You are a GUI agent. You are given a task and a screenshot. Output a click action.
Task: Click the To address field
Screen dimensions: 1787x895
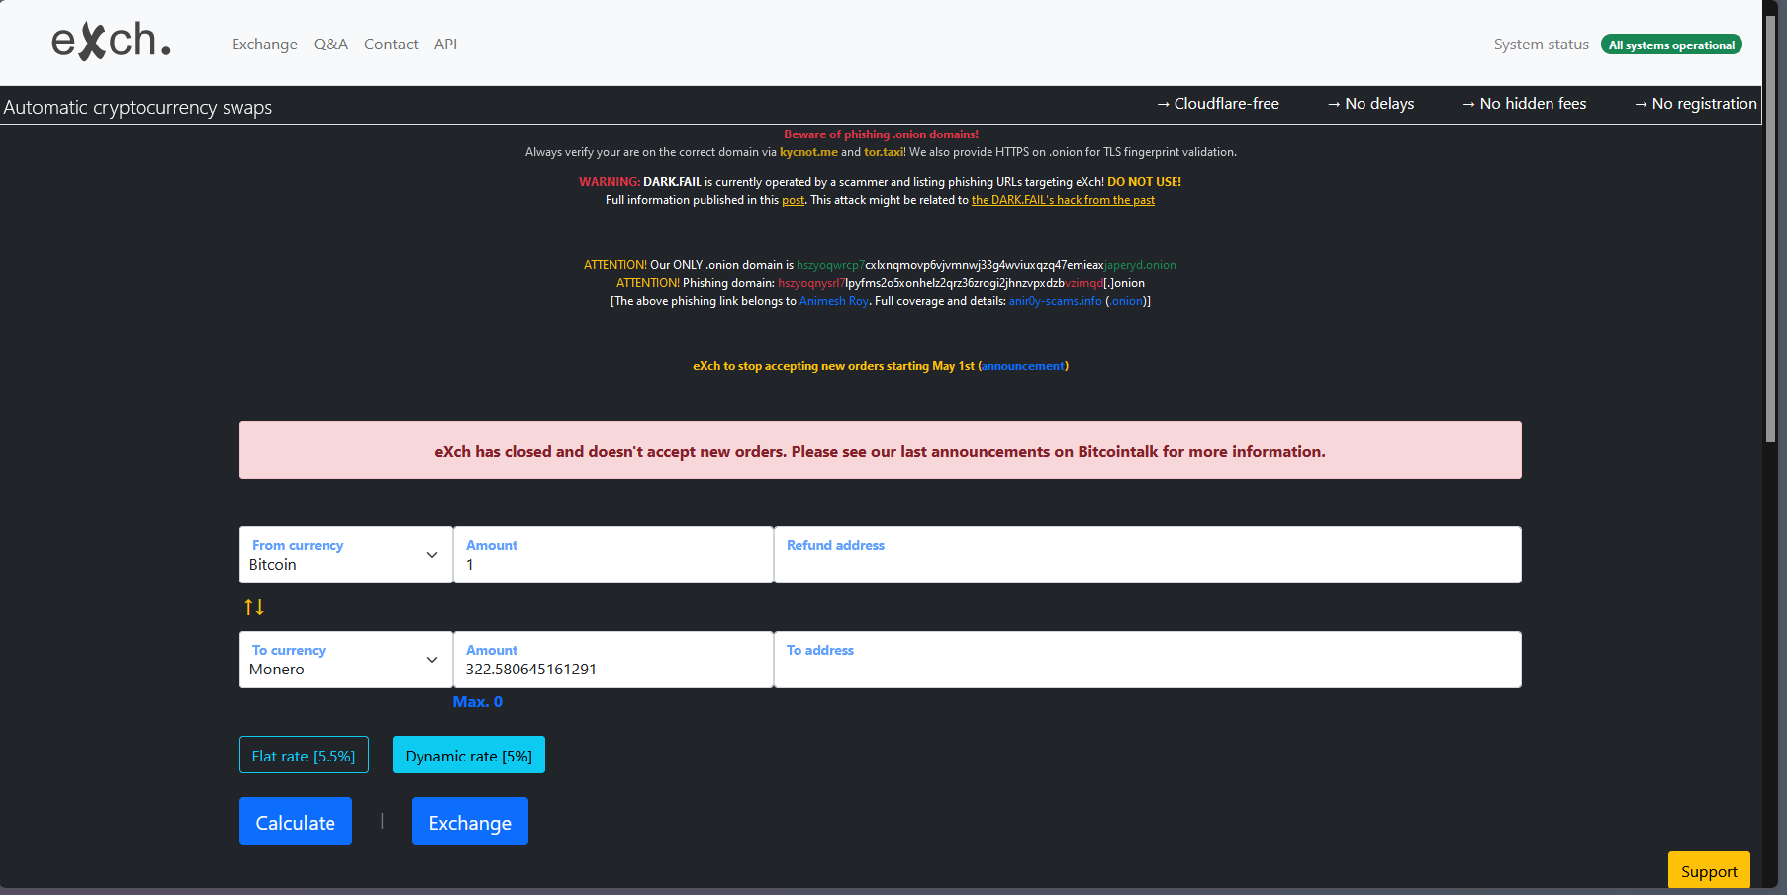tap(1148, 660)
